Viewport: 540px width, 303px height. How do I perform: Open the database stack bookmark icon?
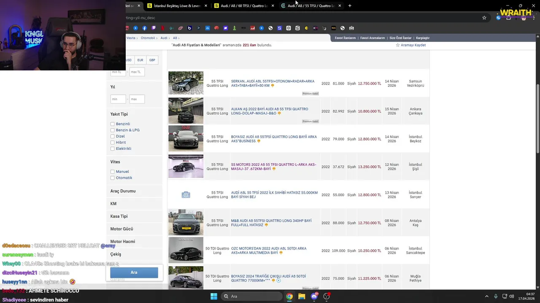point(297,28)
